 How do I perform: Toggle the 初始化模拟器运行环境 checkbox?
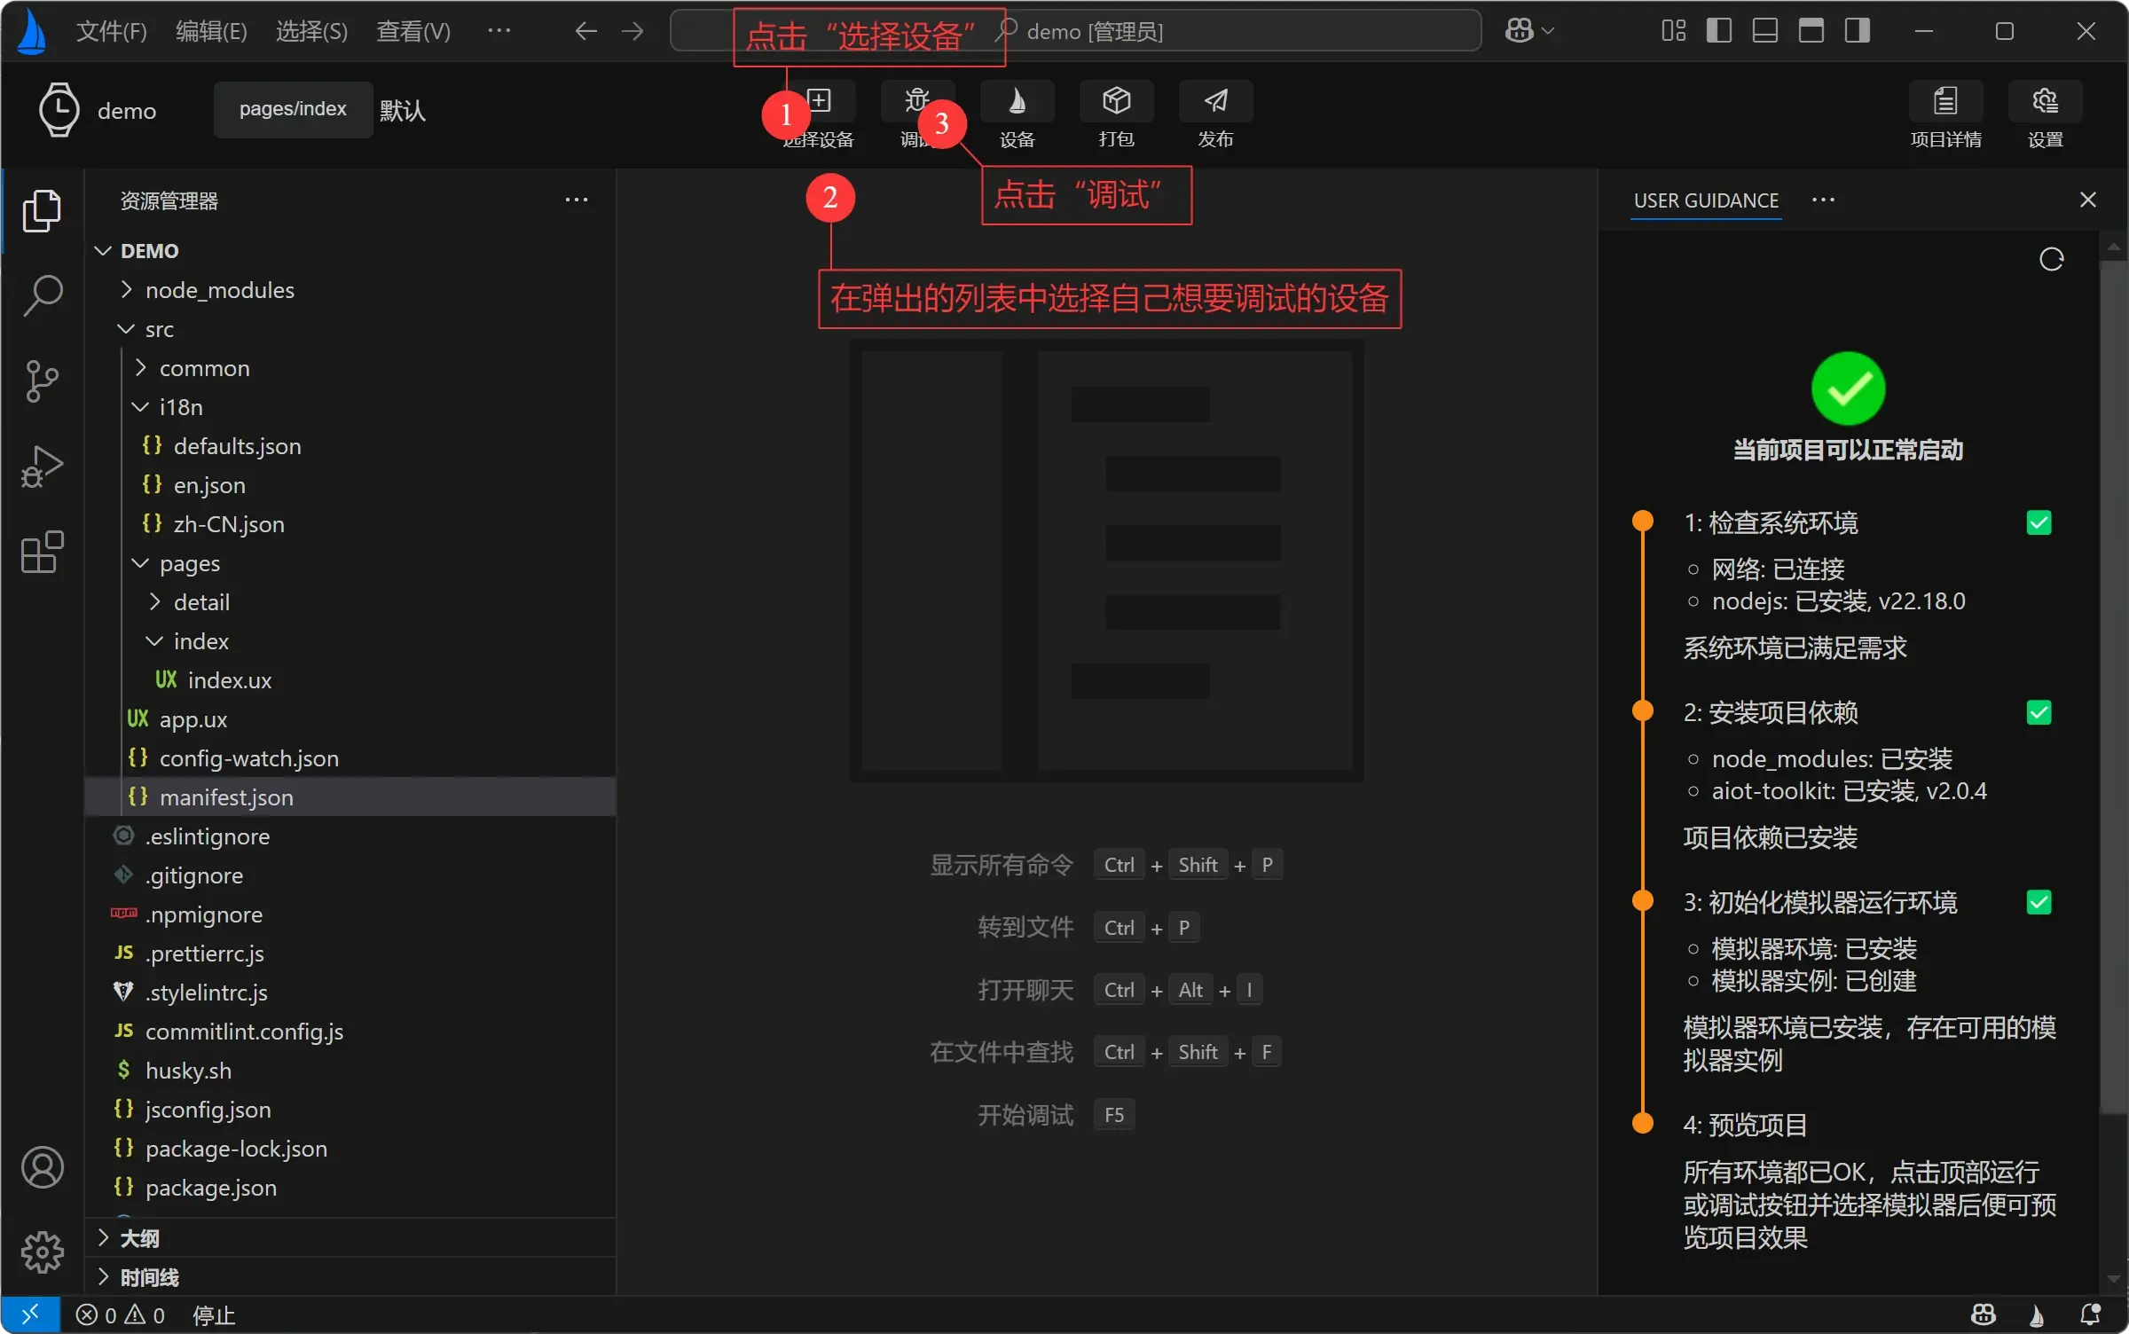pyautogui.click(x=2039, y=903)
